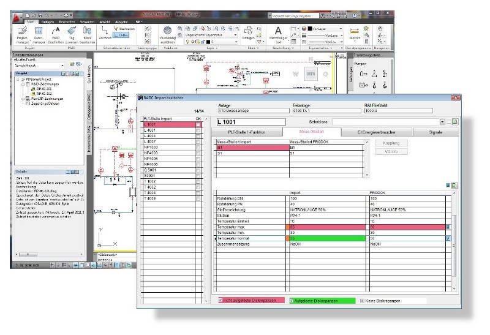Click the VD-Info button
This screenshot has height=335, width=490.
point(391,151)
